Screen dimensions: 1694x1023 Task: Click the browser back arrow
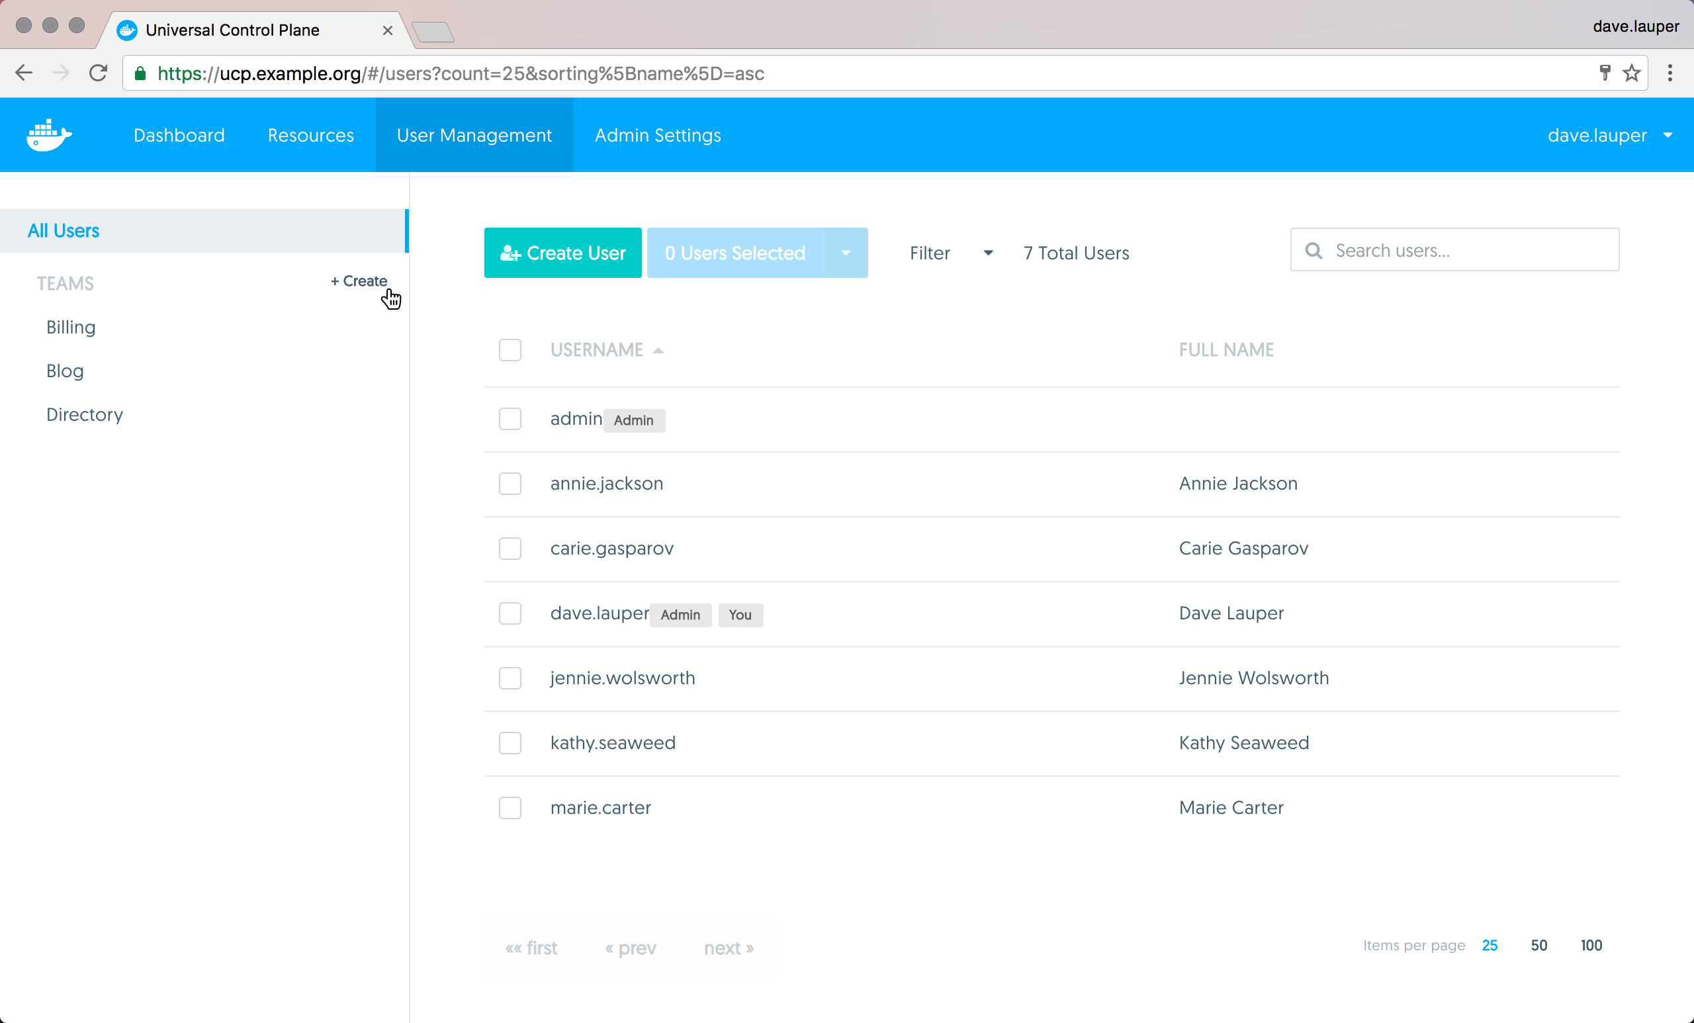24,73
